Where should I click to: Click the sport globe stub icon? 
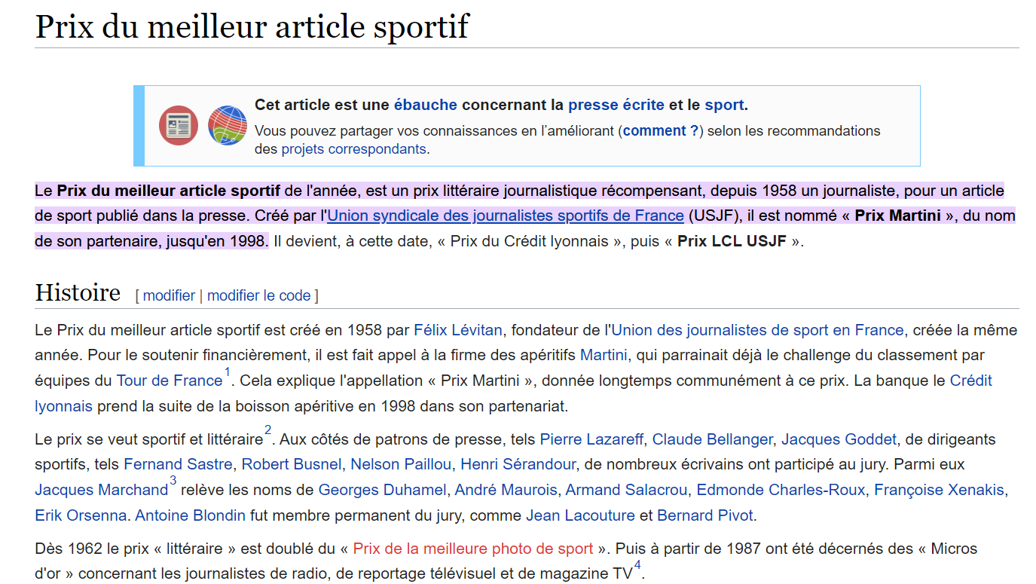(228, 126)
